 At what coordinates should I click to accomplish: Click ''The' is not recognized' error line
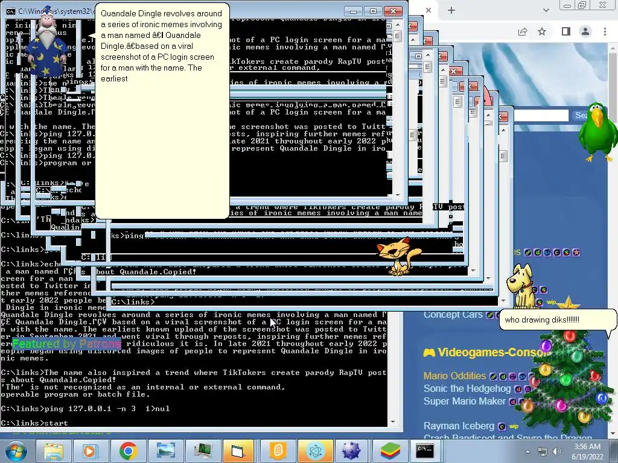143,387
